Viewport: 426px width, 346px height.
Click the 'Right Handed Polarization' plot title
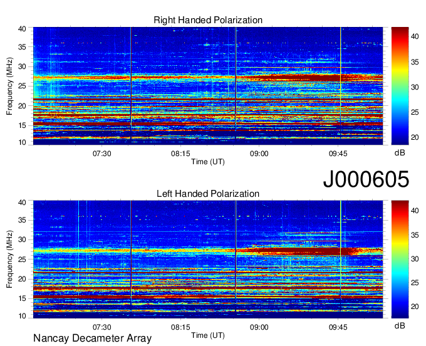pyautogui.click(x=208, y=20)
